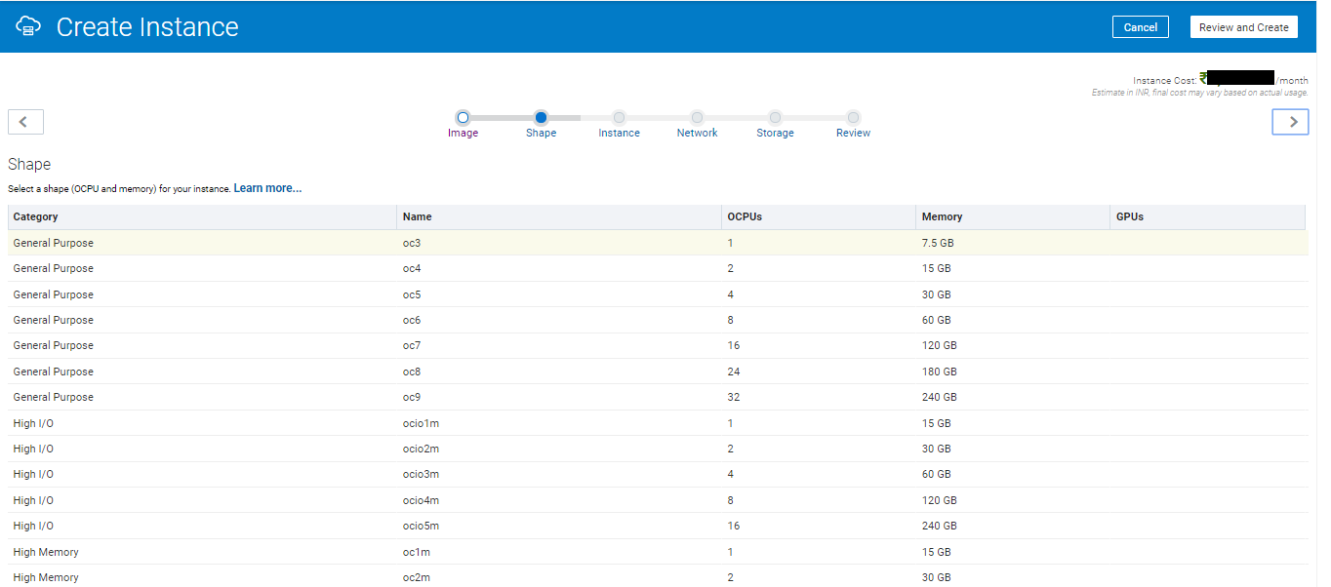This screenshot has width=1331, height=587.
Task: Select the Instance step circle
Action: click(619, 116)
